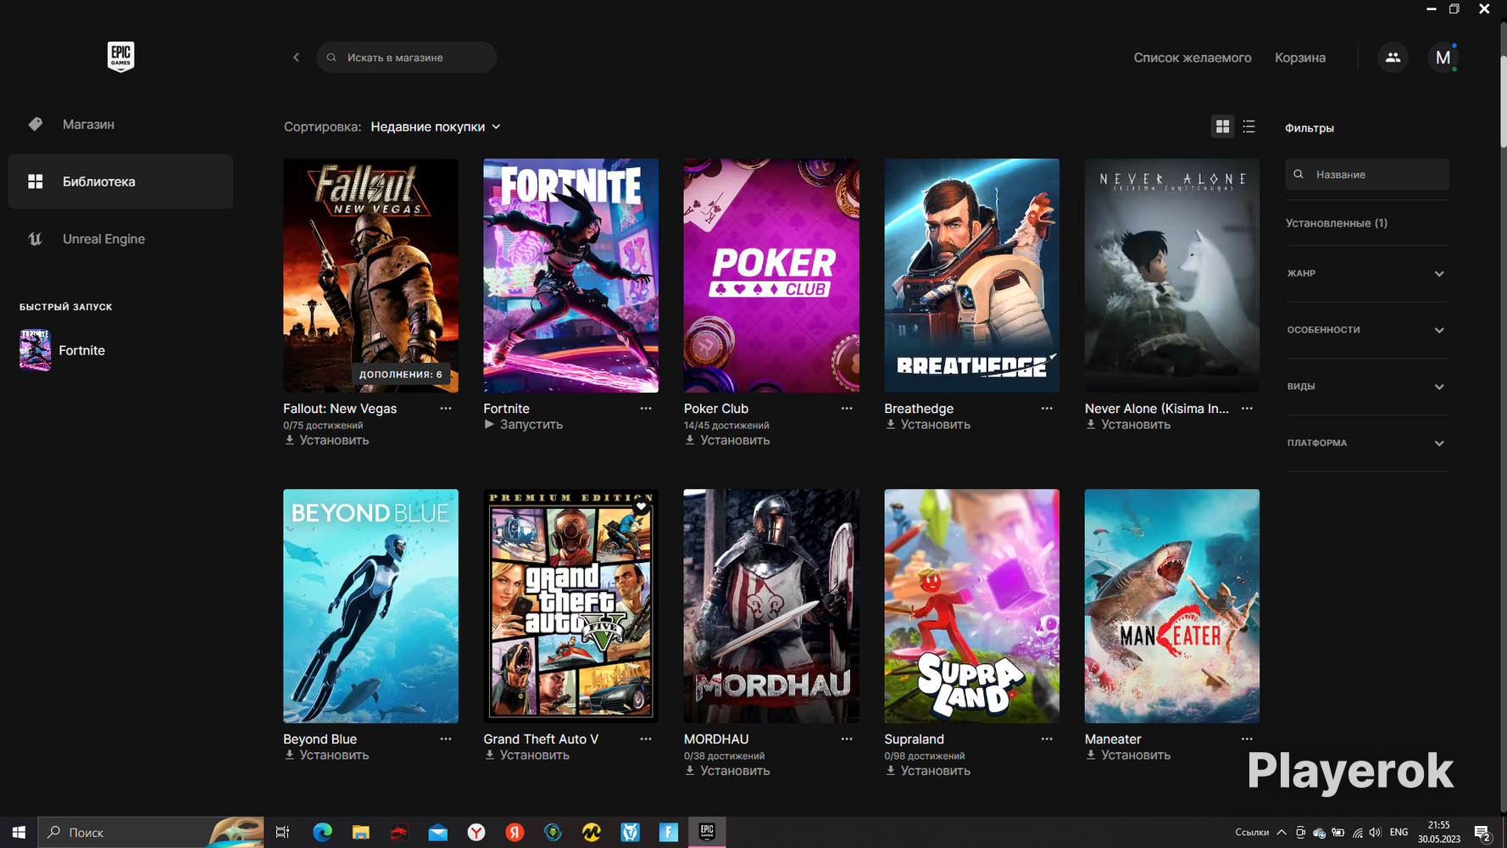Open the Корзина cart
This screenshot has height=848, width=1507.
1300,58
